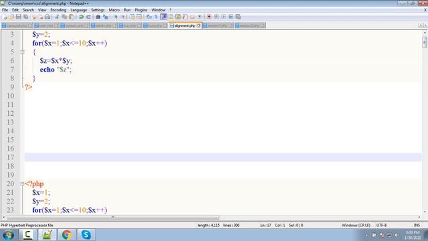
Task: Click the vertical scrollbar thumb
Action: [x=425, y=42]
